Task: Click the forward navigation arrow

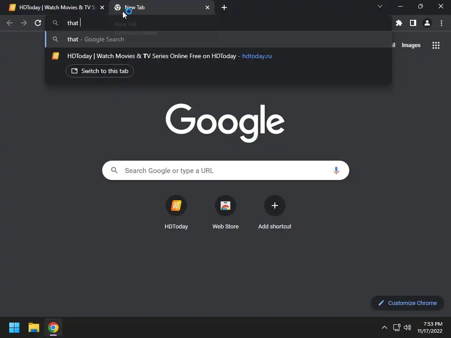Action: tap(24, 23)
